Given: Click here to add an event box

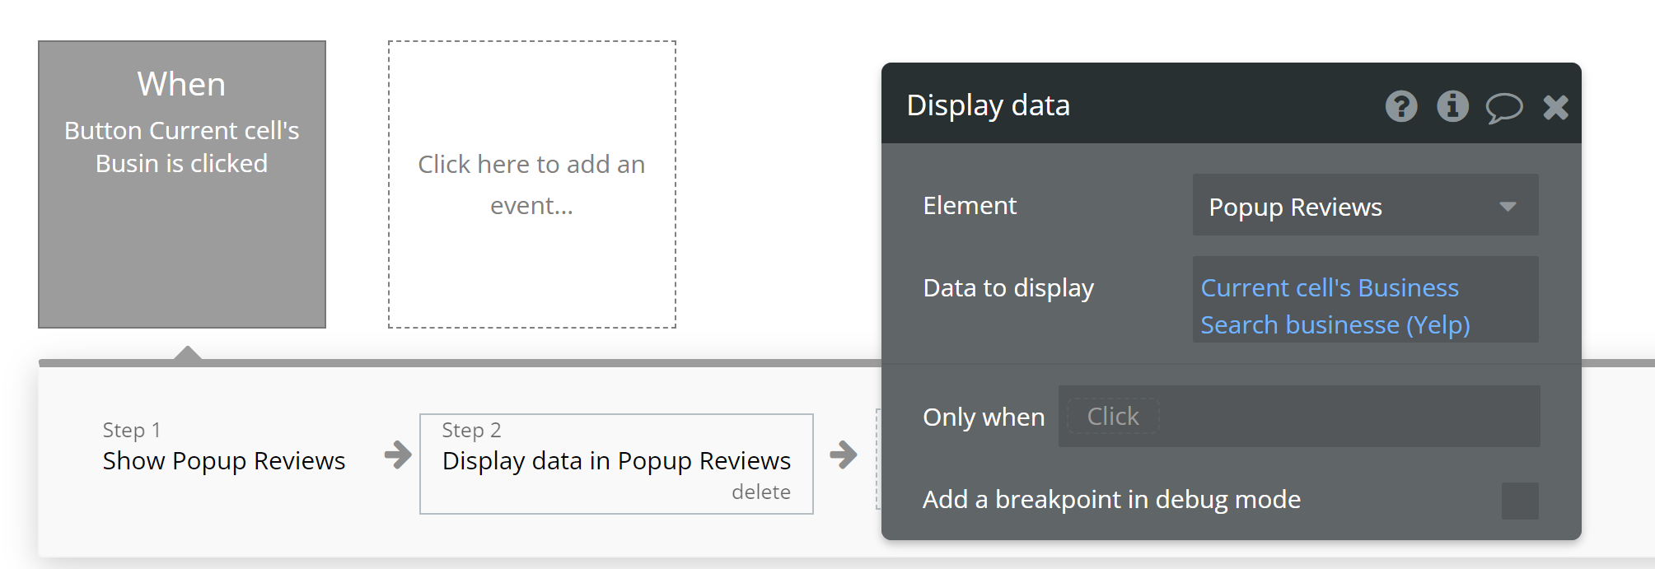Looking at the screenshot, I should point(531,184).
